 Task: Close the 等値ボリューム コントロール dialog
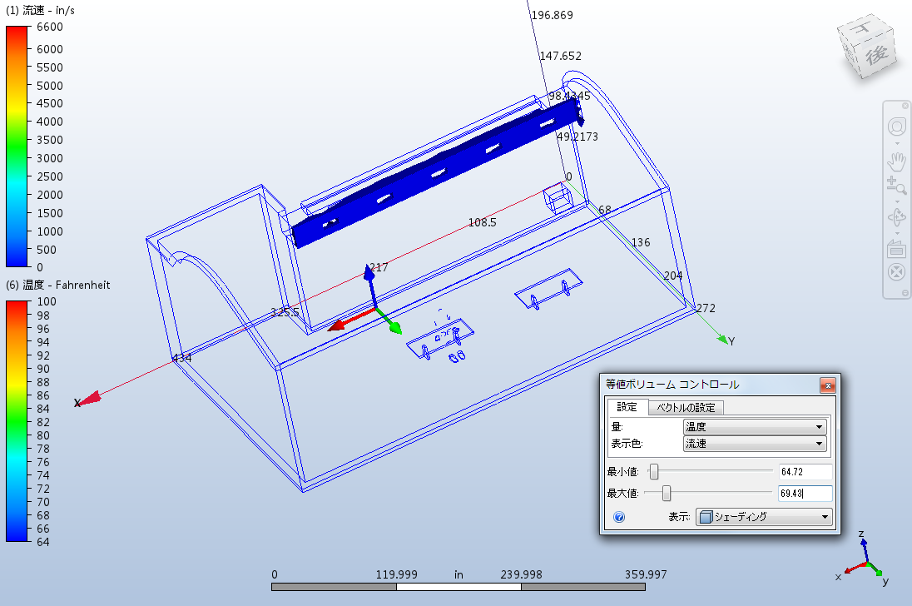[827, 385]
